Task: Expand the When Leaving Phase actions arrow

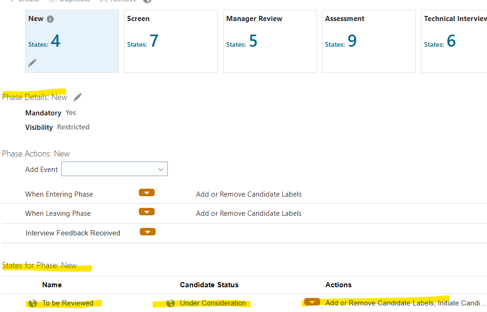Action: [x=146, y=211]
